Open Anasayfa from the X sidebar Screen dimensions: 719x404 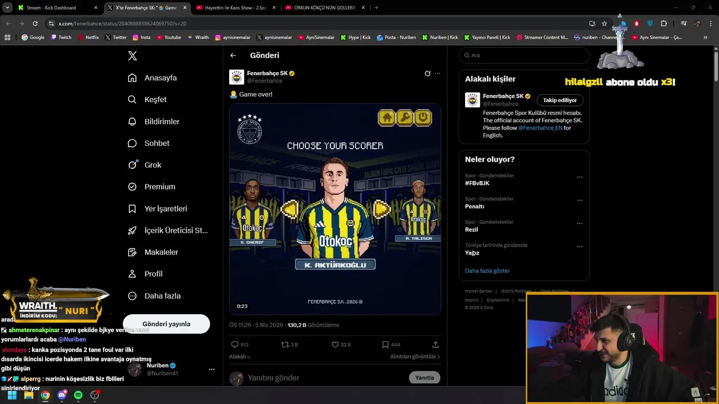[x=152, y=77]
